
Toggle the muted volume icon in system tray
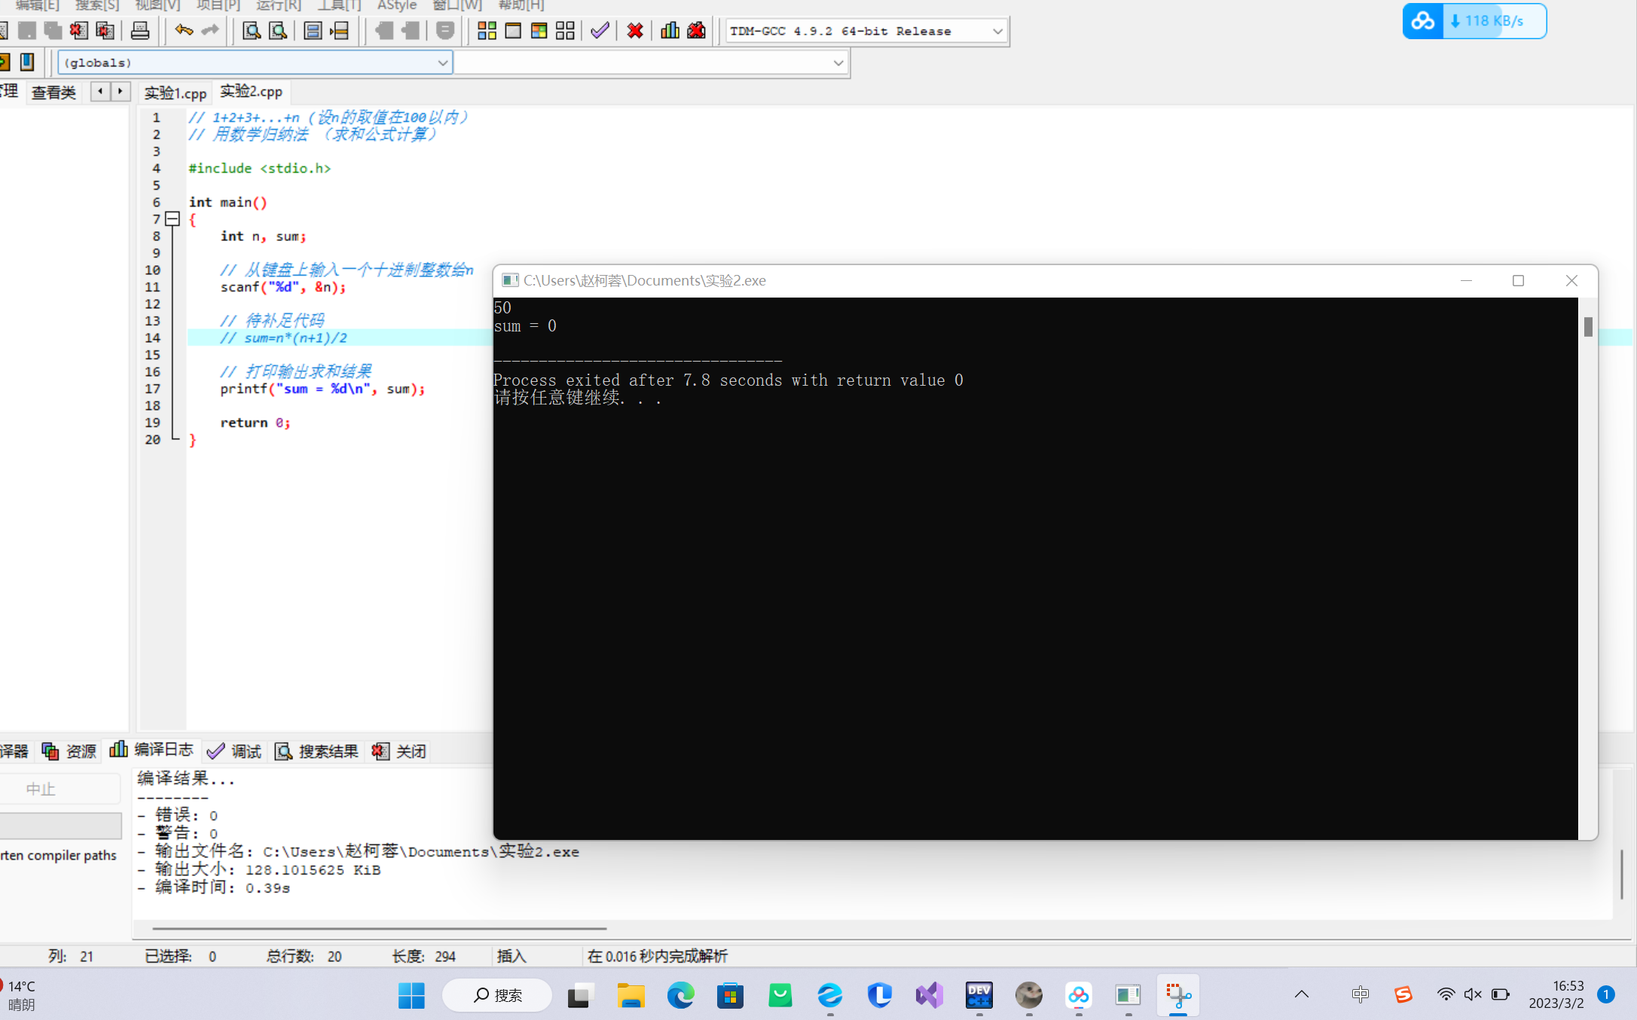pos(1472,994)
